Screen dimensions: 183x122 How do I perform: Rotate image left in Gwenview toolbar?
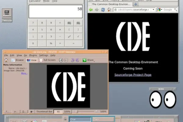click(73, 60)
